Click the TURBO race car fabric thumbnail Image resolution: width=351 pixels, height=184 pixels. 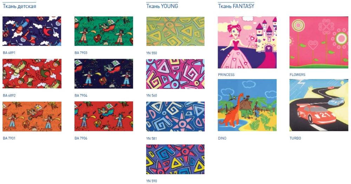319,105
